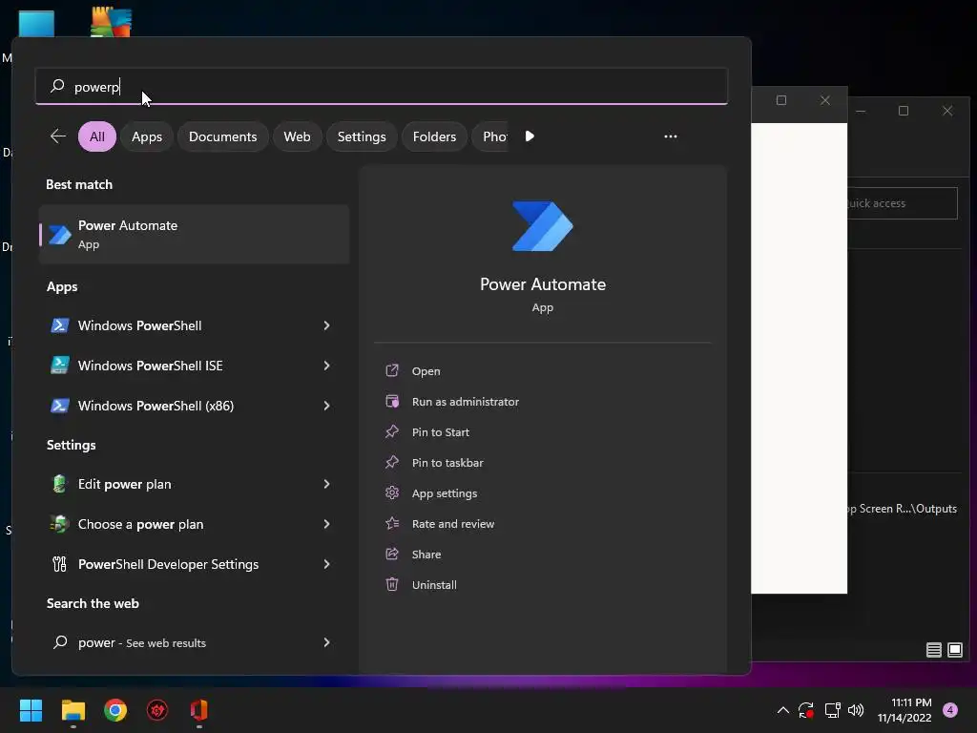Click large Power Automate logo in preview pane
This screenshot has width=977, height=733.
pyautogui.click(x=542, y=226)
